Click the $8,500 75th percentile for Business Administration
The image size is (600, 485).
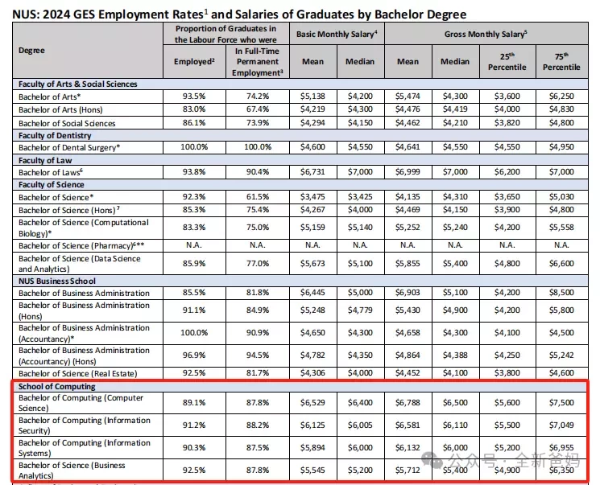561,293
